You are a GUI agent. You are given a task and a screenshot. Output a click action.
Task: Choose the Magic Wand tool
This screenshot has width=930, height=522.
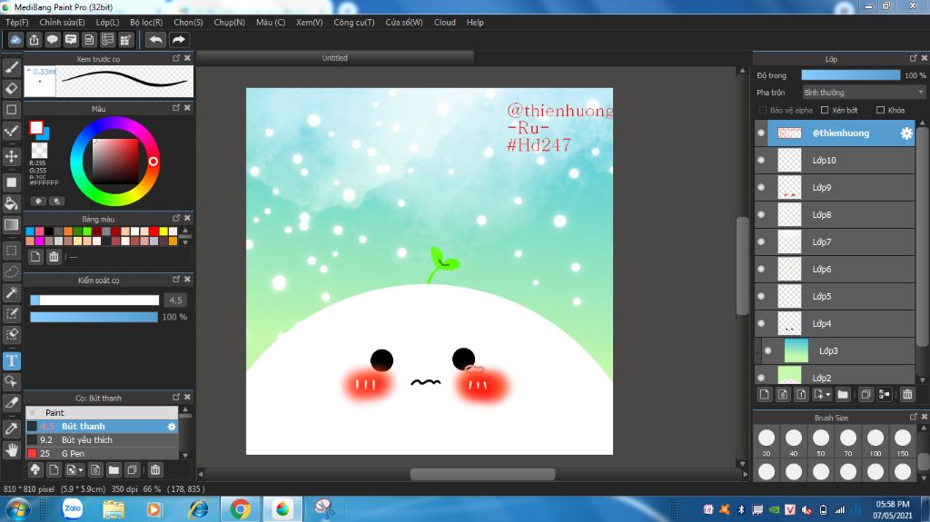[12, 292]
